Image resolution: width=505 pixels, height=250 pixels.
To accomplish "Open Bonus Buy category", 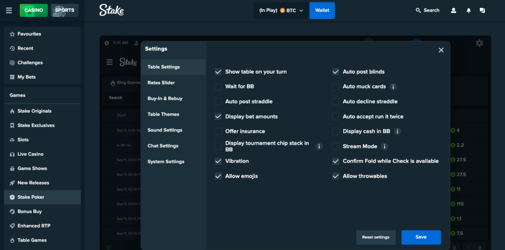I will point(42,212).
